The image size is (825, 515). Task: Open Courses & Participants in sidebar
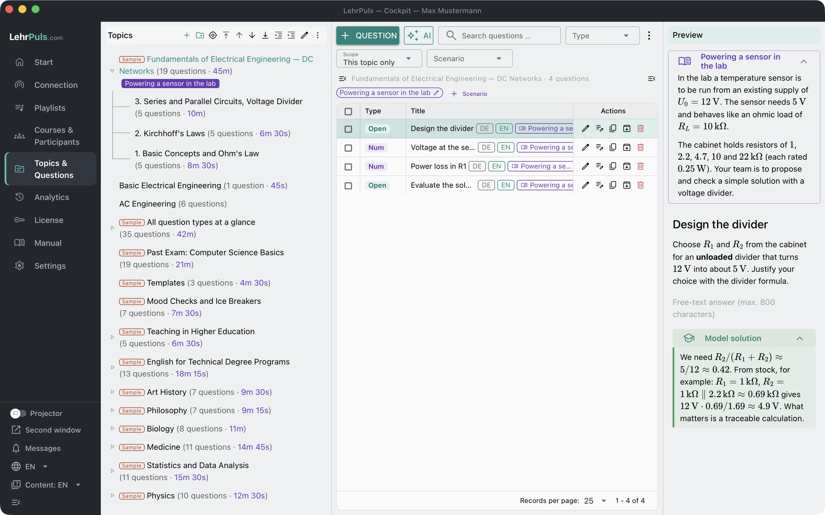[50, 136]
